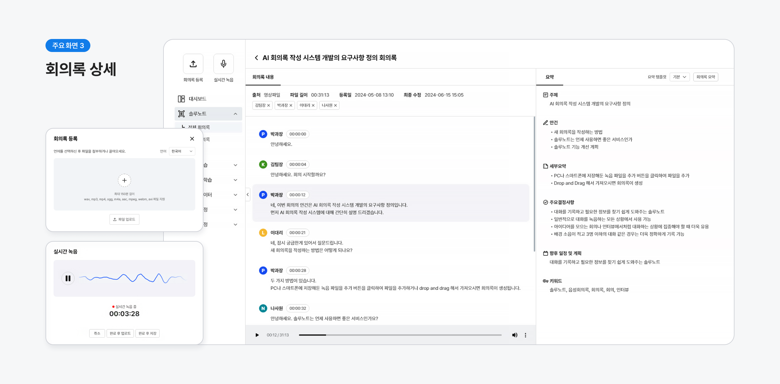
Task: Click the upload icon for 회의록 등록
Action: click(193, 64)
